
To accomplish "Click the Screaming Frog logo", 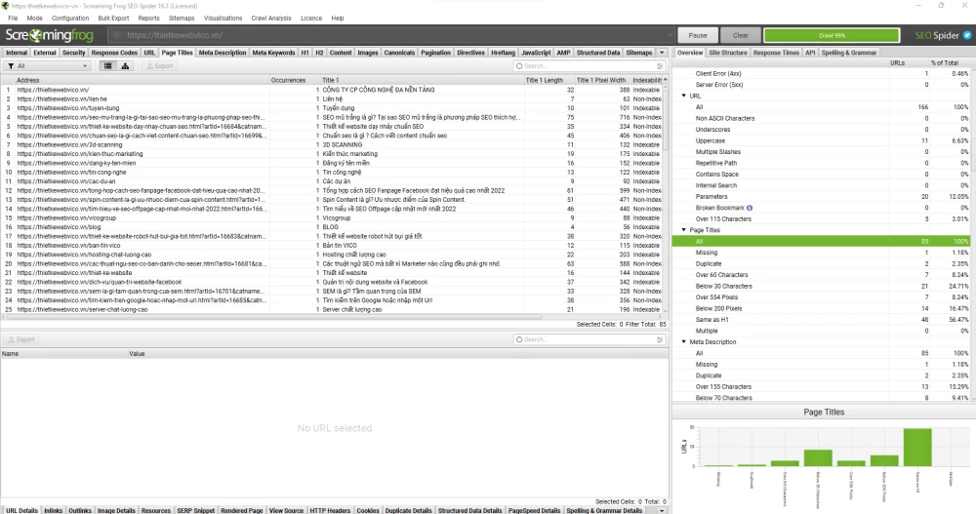I will click(47, 35).
